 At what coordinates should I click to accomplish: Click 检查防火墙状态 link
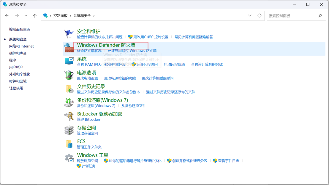coord(89,51)
